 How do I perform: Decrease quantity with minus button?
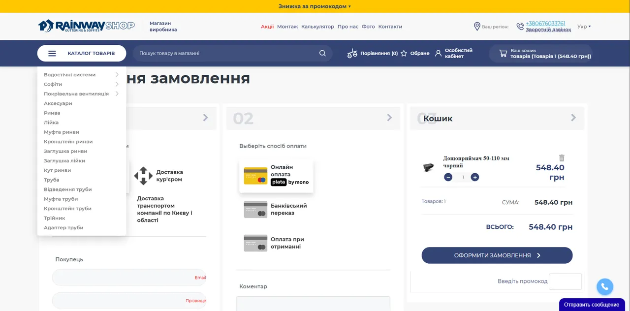pos(448,177)
